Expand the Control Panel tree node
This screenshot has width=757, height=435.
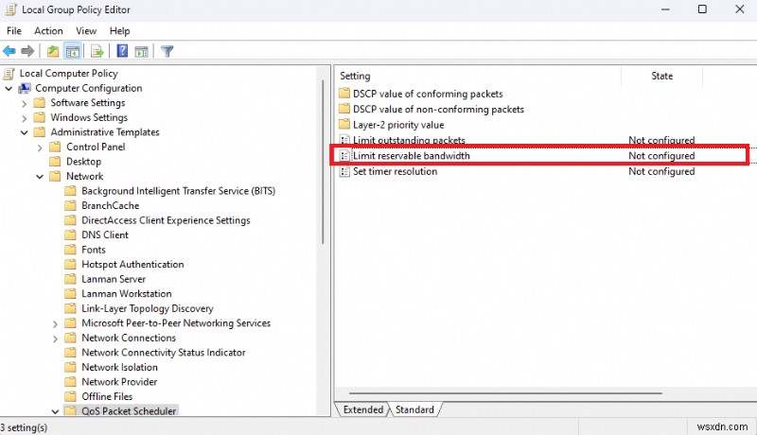click(x=40, y=148)
